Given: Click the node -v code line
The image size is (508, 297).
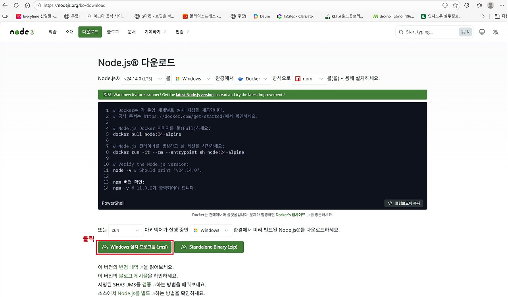Looking at the screenshot, I should point(157,170).
